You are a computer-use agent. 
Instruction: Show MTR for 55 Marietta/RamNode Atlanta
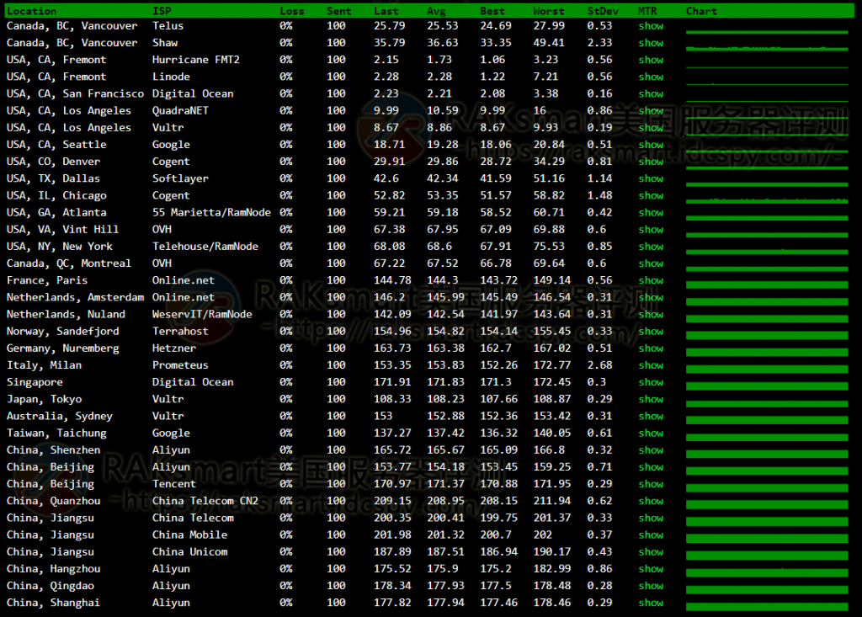tap(651, 213)
